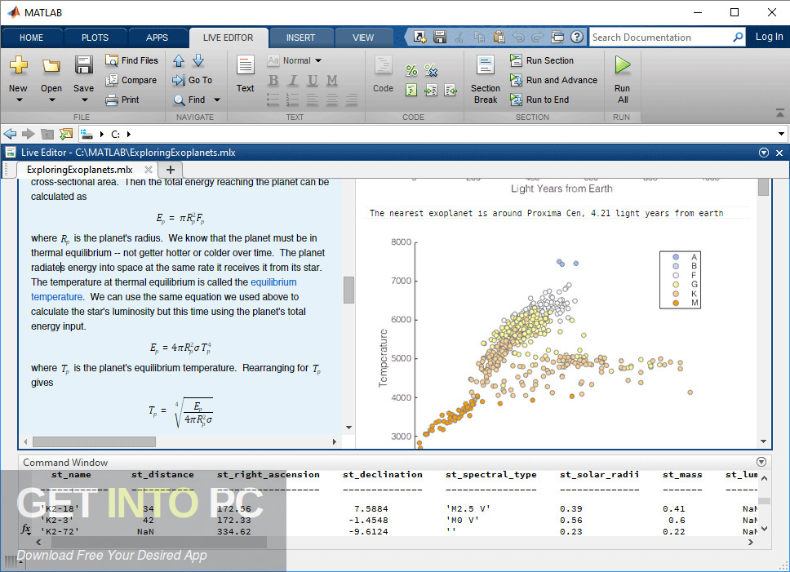Screen dimensions: 790x572
Task: Switch to the VIEW tab
Action: tap(362, 38)
